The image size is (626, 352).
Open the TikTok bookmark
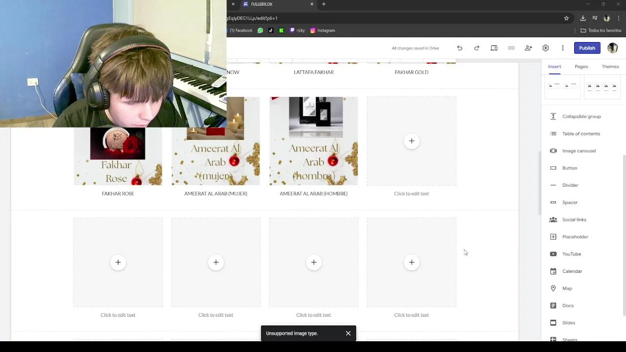coord(271,30)
